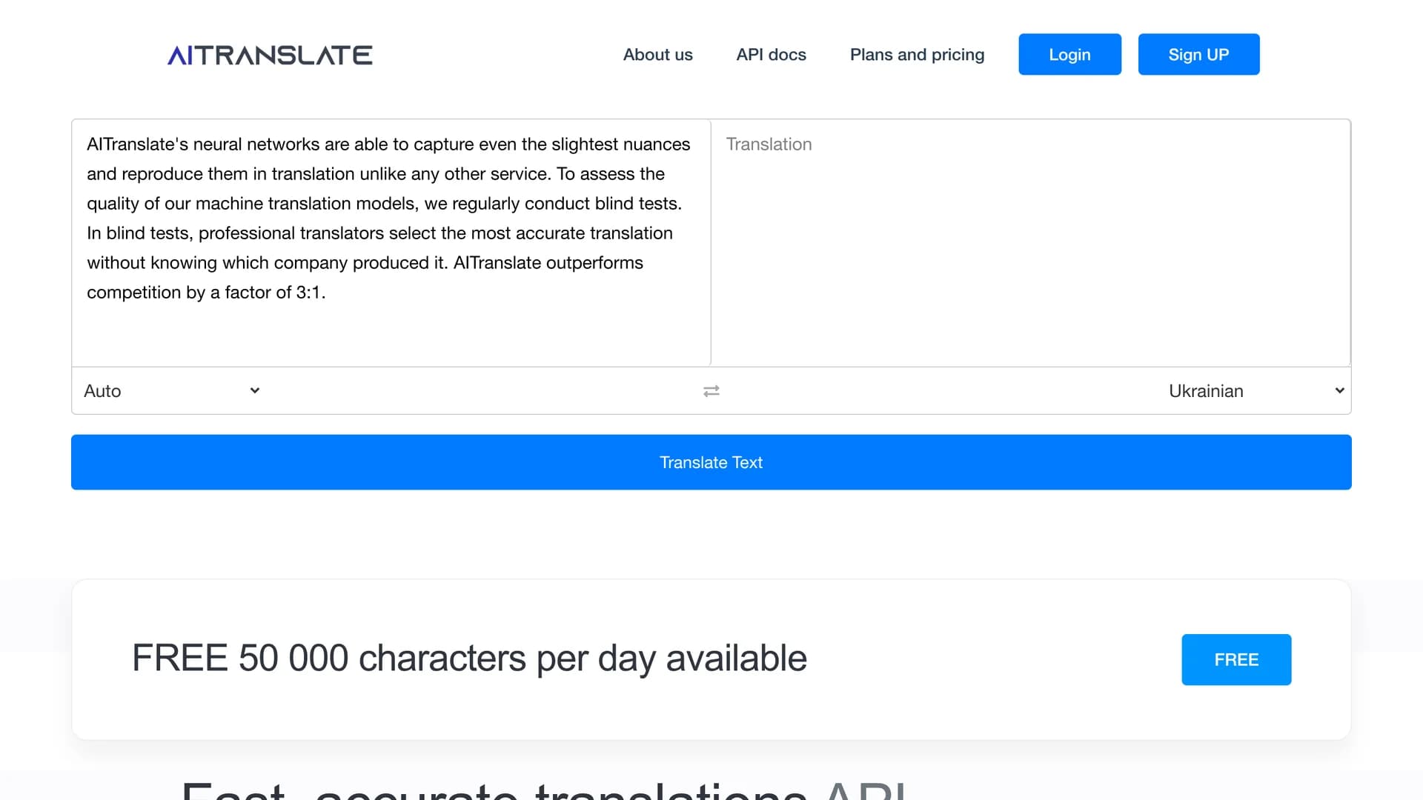The width and height of the screenshot is (1423, 800).
Task: Click the Sign UP button
Action: [x=1198, y=54]
